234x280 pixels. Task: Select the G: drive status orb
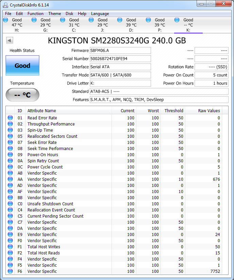coord(34,20)
